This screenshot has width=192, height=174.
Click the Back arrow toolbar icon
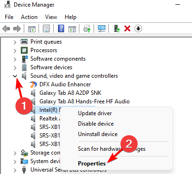point(6,28)
